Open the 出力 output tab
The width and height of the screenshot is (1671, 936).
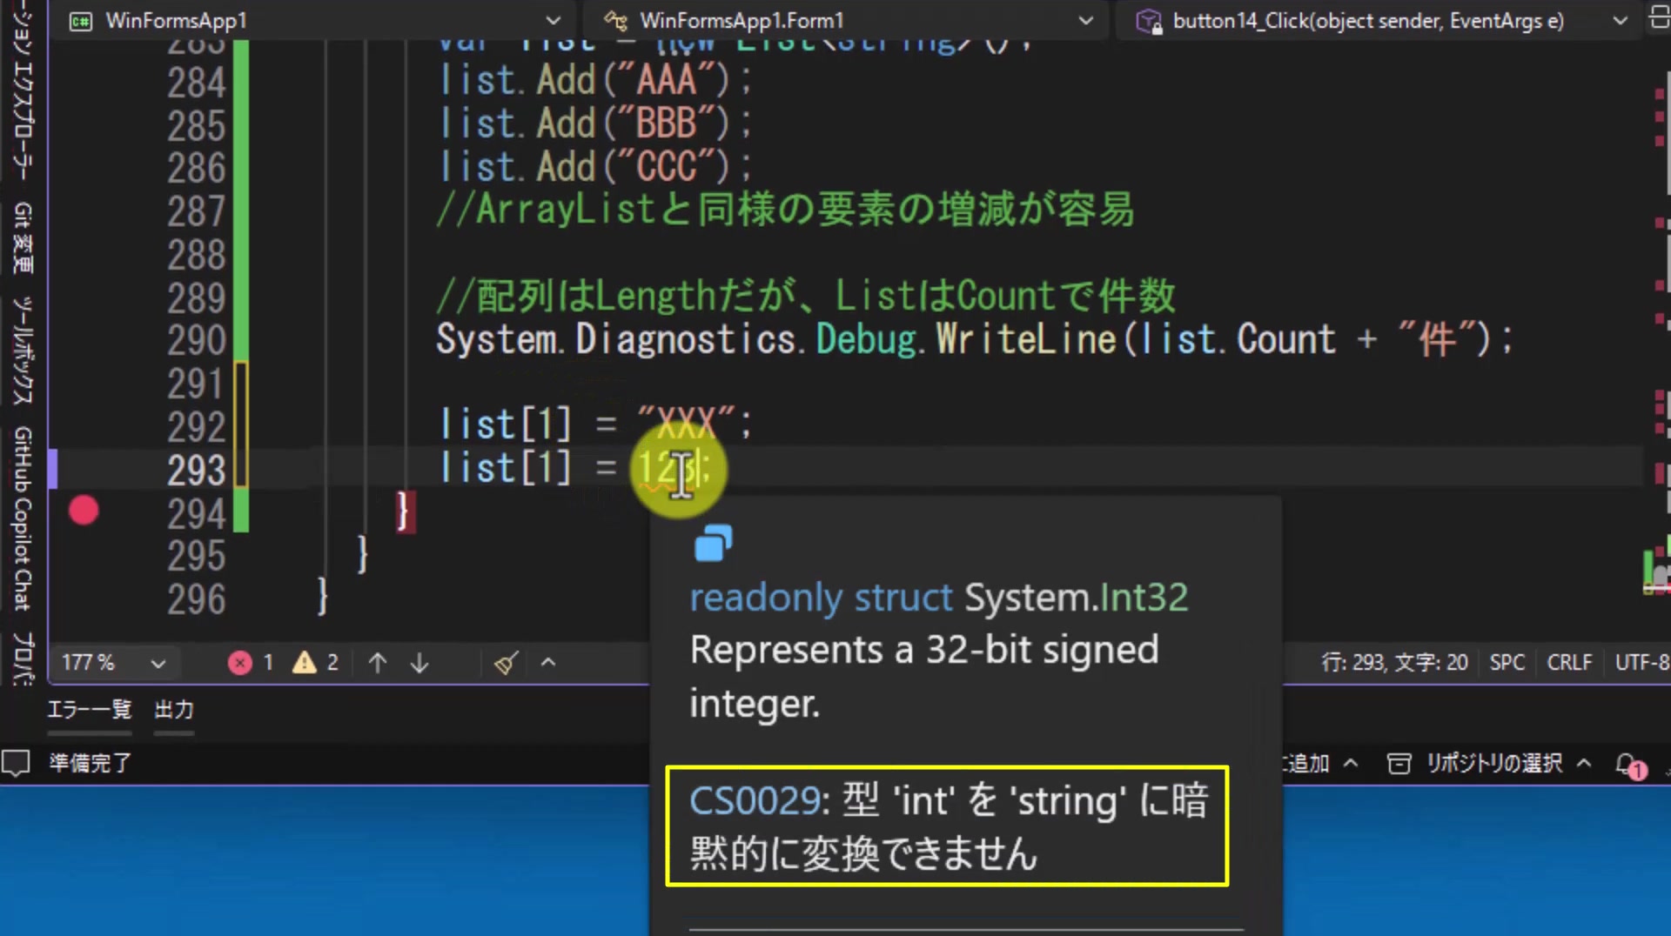[174, 710]
